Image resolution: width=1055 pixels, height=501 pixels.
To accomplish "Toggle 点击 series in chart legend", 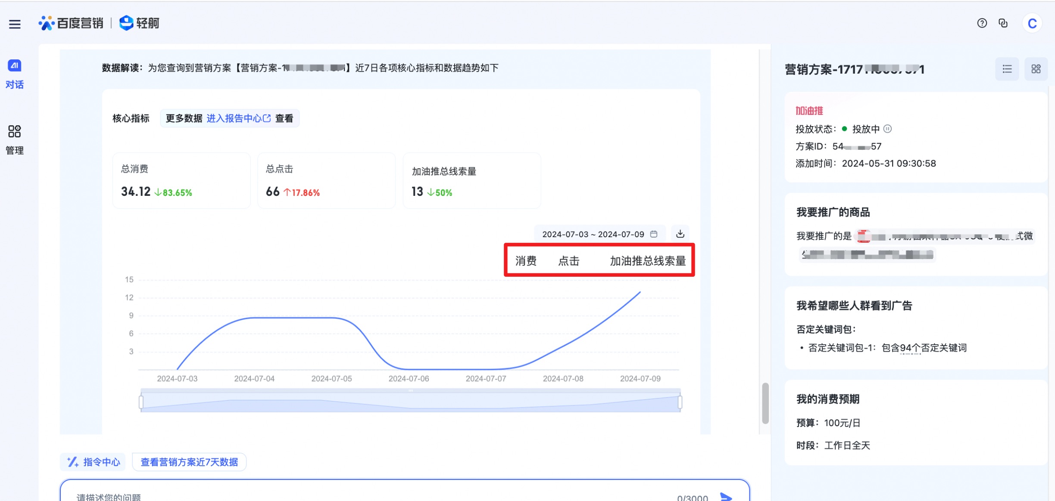I will 568,261.
